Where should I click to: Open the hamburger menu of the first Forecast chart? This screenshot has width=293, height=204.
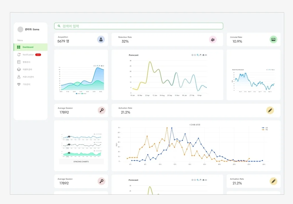tap(206, 55)
